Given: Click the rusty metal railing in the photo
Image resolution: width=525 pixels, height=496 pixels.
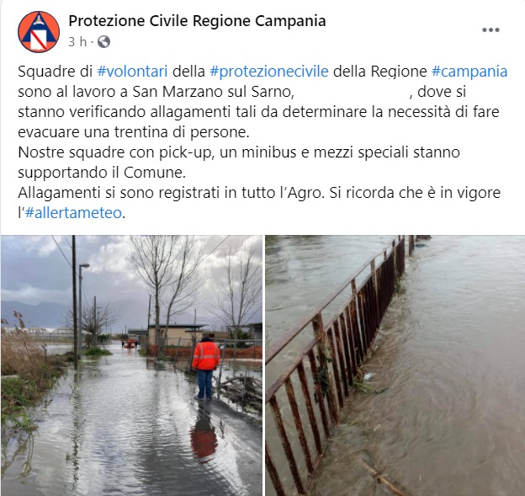Looking at the screenshot, I should [333, 362].
